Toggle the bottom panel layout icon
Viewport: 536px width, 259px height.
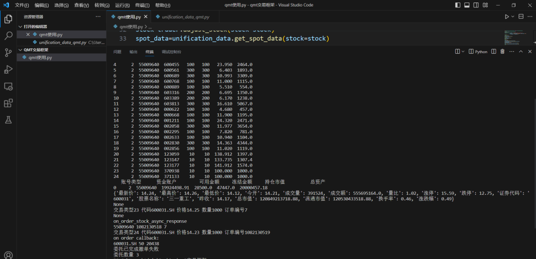[x=467, y=5]
